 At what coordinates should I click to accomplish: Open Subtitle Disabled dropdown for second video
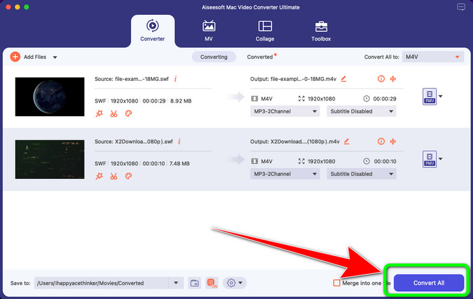(x=363, y=174)
